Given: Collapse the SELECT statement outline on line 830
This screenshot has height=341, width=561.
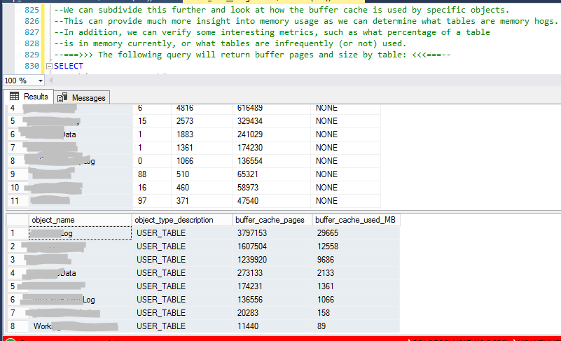Looking at the screenshot, I should tap(49, 66).
